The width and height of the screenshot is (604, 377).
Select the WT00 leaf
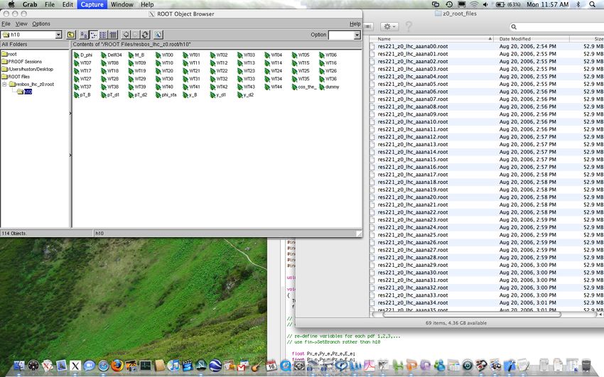tap(164, 55)
